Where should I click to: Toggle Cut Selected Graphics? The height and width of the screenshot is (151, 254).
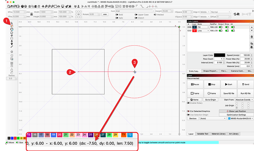[x=188, y=111]
